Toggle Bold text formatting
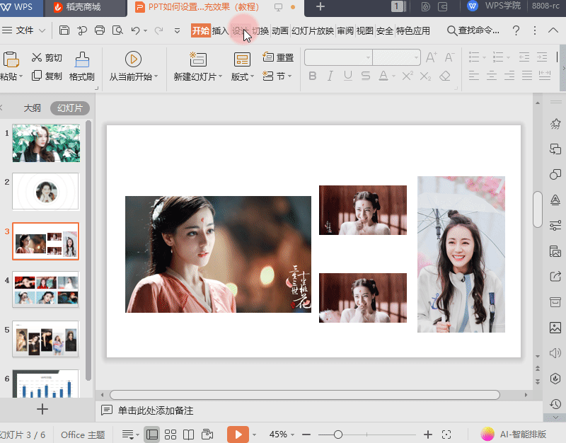This screenshot has width=566, height=443. [x=313, y=76]
